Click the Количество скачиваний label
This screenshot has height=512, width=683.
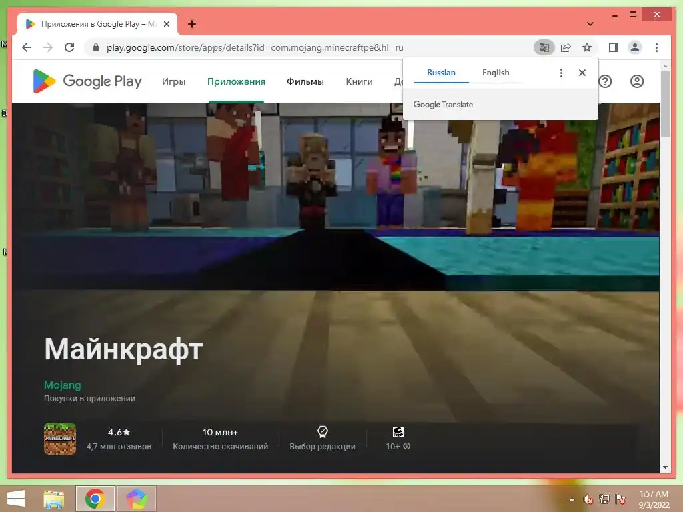point(220,446)
